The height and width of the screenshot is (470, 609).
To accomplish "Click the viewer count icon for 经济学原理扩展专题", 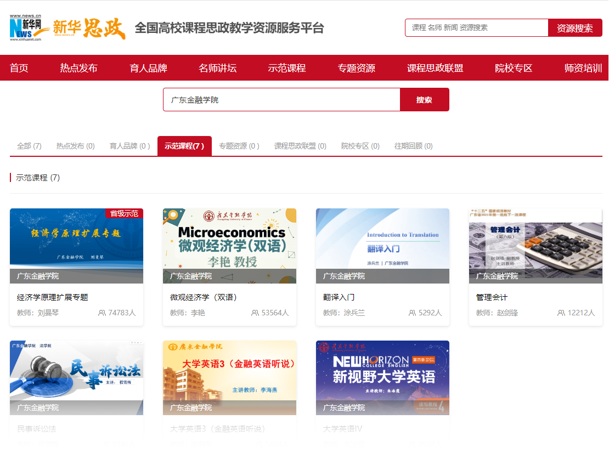I will click(101, 313).
